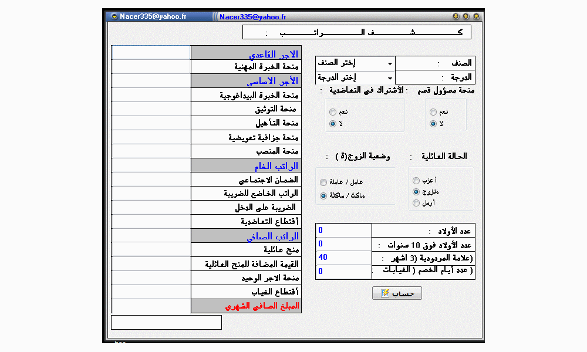Click the منح عائلية label
The height and width of the screenshot is (352, 587).
281,249
